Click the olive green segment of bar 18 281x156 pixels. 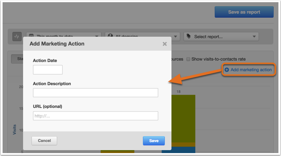183,119
